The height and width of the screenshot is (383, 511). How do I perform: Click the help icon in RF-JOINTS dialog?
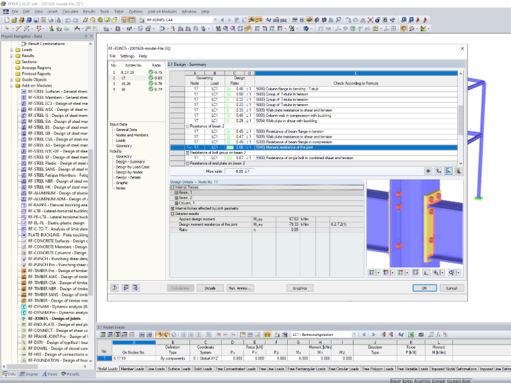tap(114, 288)
